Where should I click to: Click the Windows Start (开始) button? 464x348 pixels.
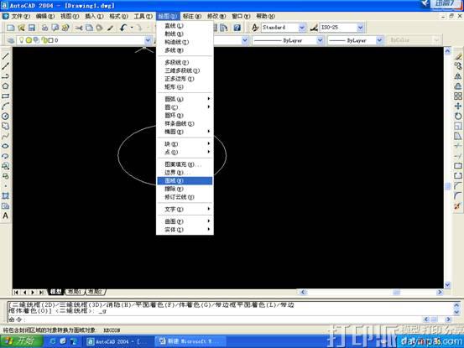22,341
